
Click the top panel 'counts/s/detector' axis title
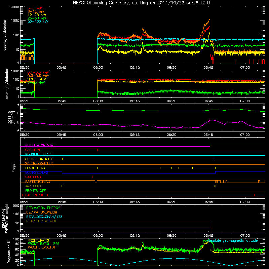tap(4, 35)
